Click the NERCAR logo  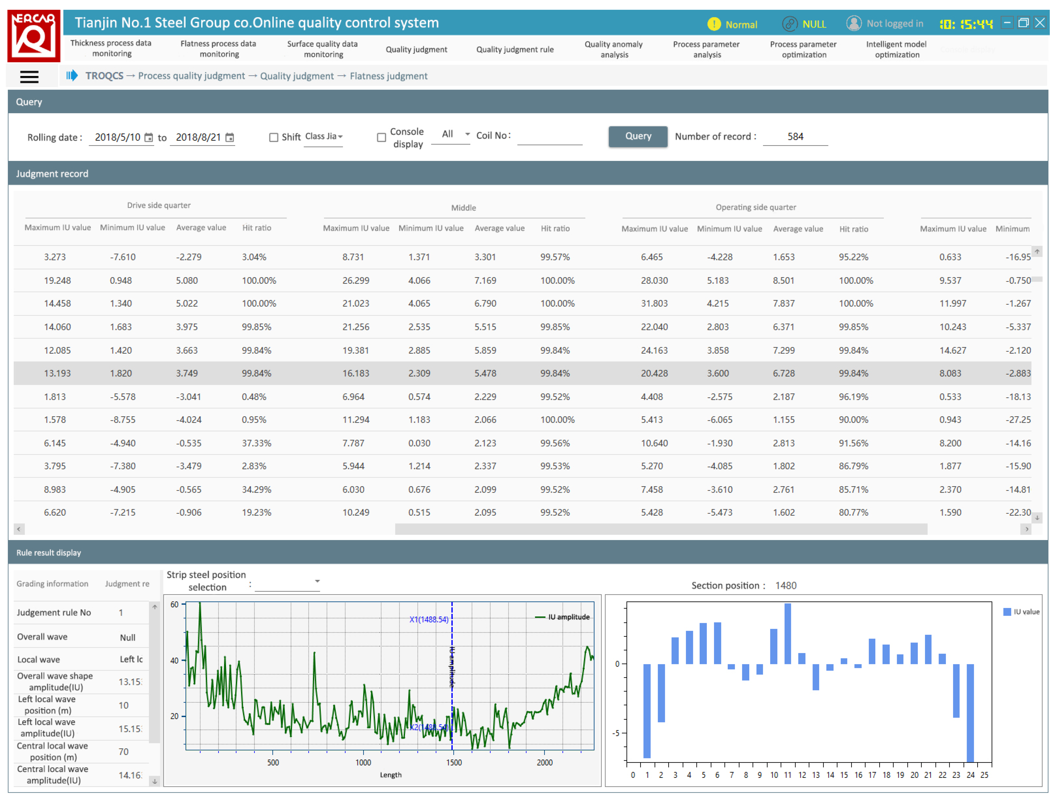[x=33, y=36]
